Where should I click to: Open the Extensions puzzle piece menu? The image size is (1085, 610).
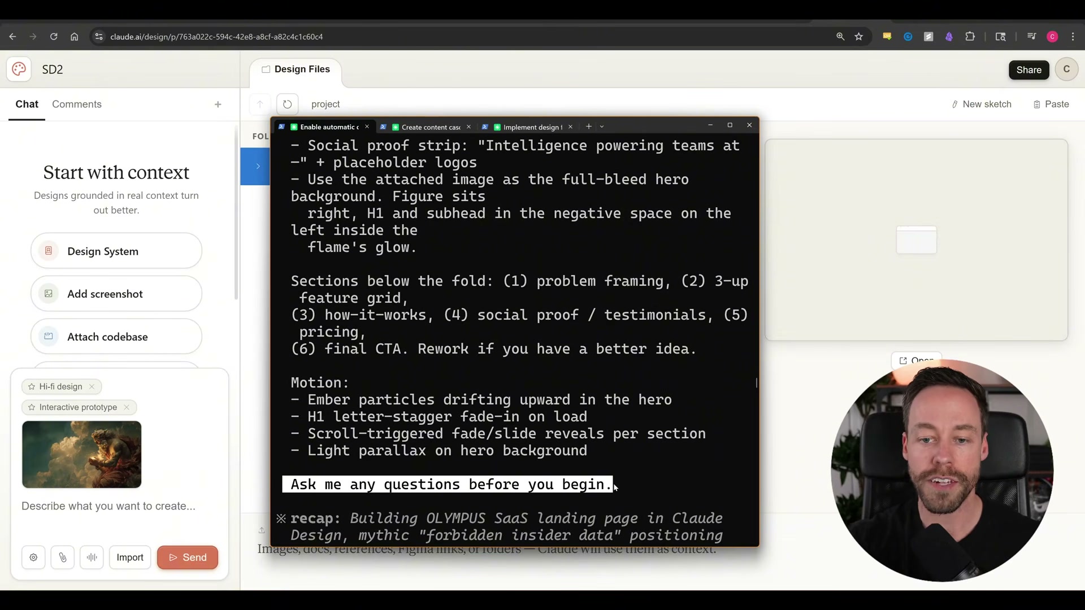(x=970, y=37)
